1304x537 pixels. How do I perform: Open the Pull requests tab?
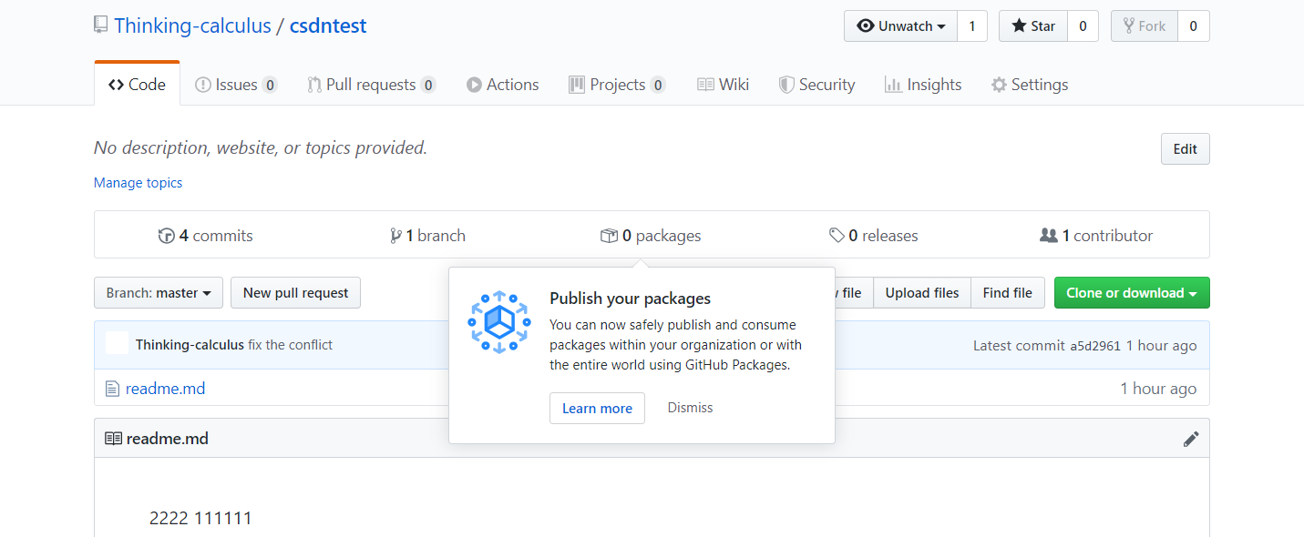click(371, 85)
